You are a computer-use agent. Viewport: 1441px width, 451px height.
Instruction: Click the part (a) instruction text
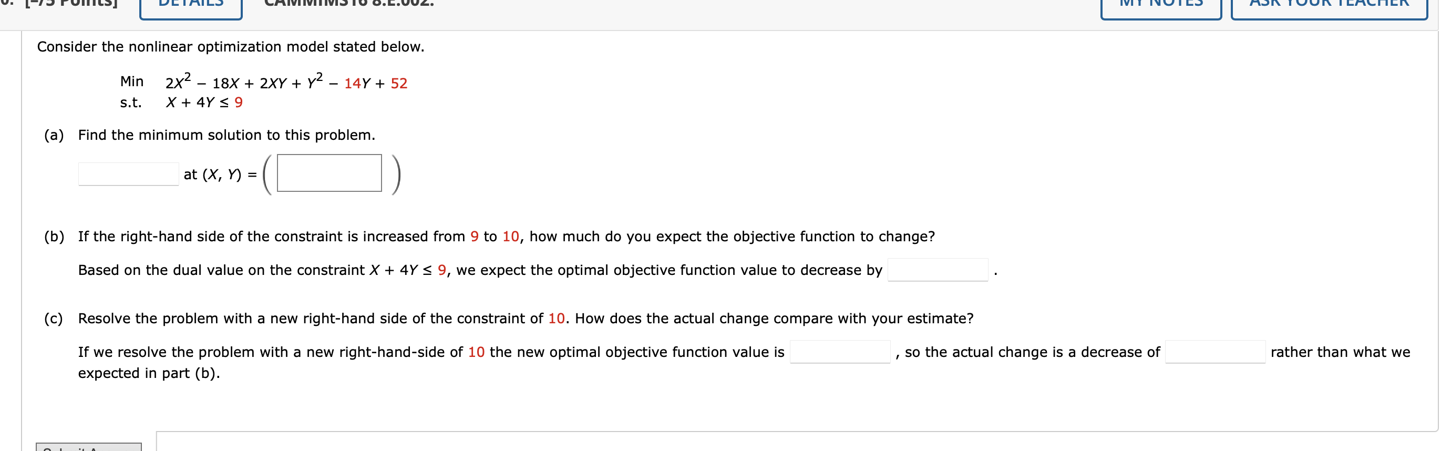tap(227, 135)
